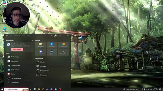
Task: Open the search panel options ellipsis
Action: (x=64, y=36)
